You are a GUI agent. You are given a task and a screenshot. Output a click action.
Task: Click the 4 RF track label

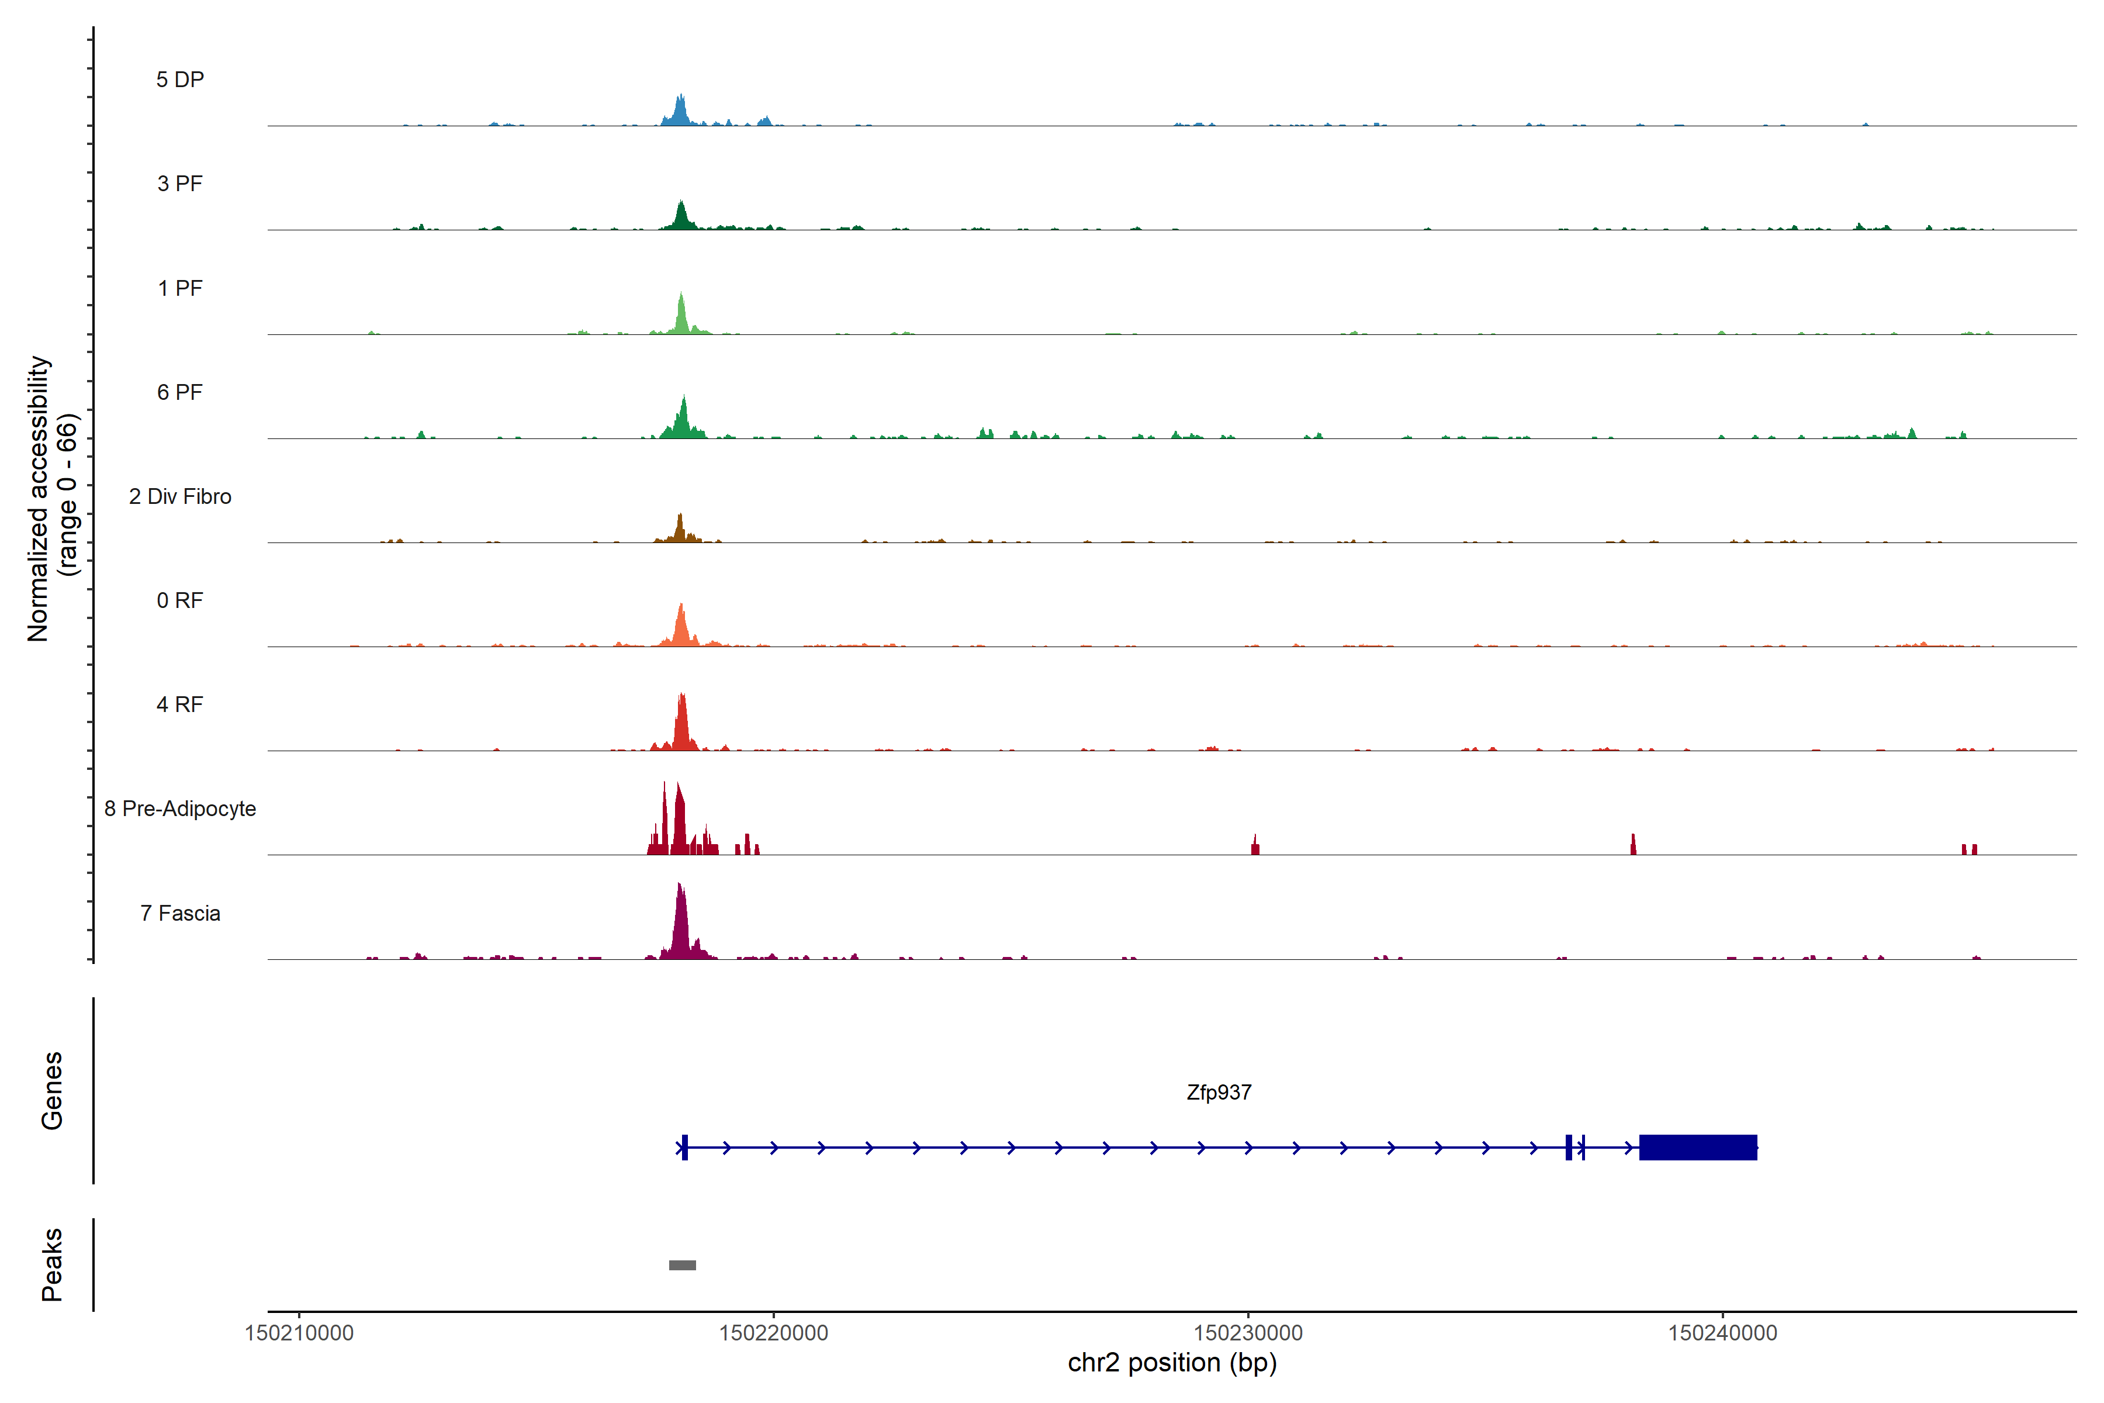click(180, 704)
